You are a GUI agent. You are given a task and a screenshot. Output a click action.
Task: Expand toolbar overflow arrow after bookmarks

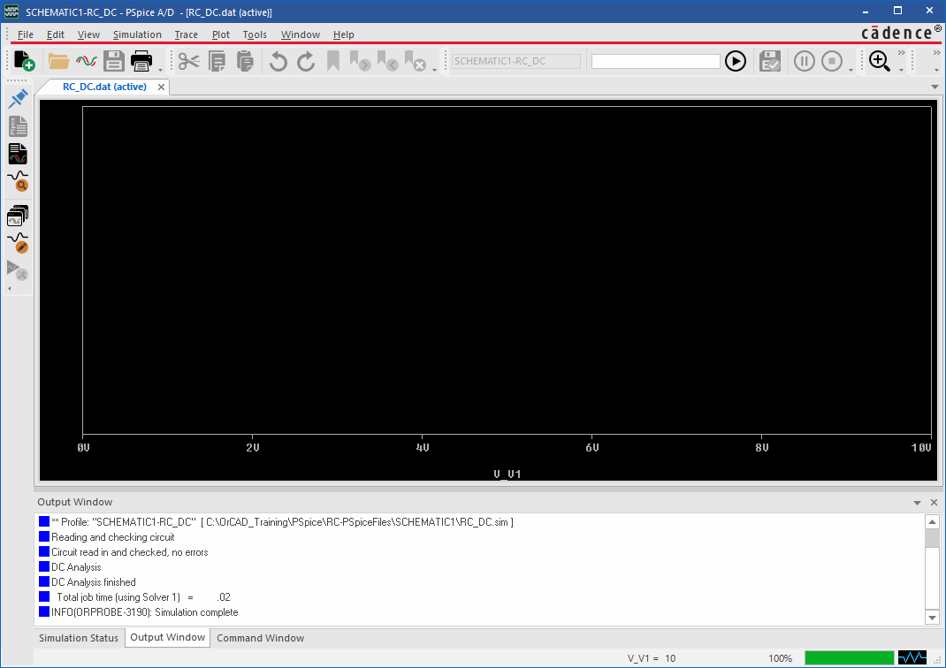coord(434,70)
